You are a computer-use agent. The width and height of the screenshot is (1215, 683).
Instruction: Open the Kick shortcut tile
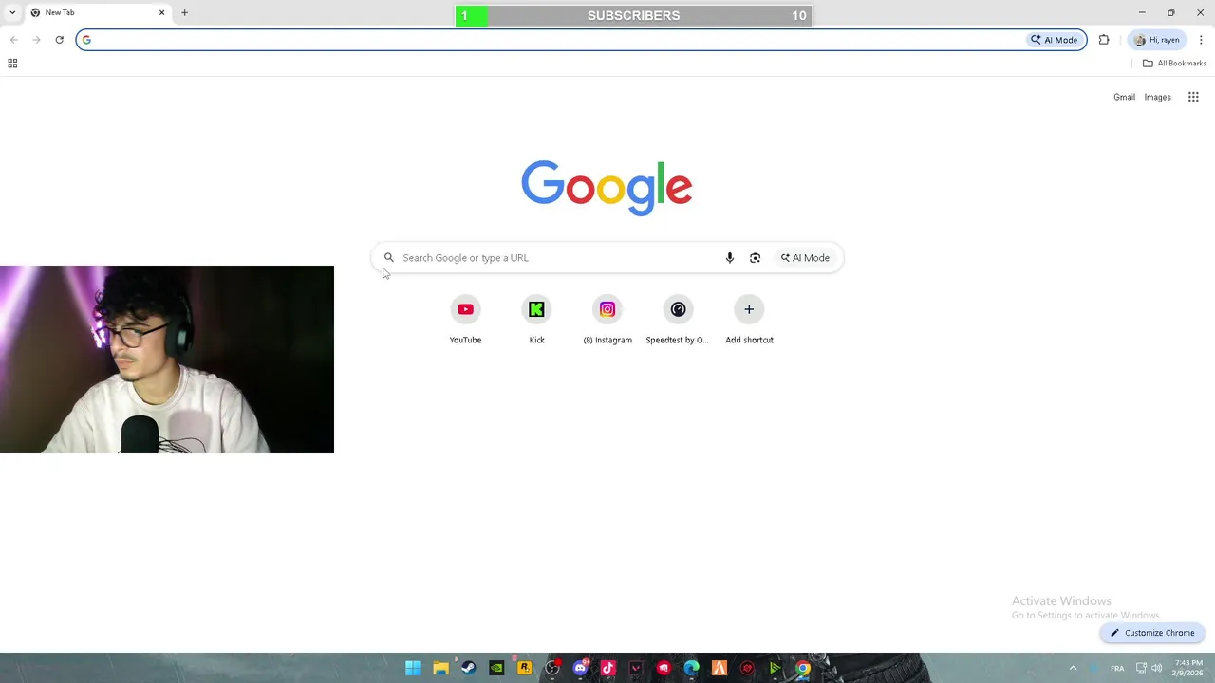point(536,320)
